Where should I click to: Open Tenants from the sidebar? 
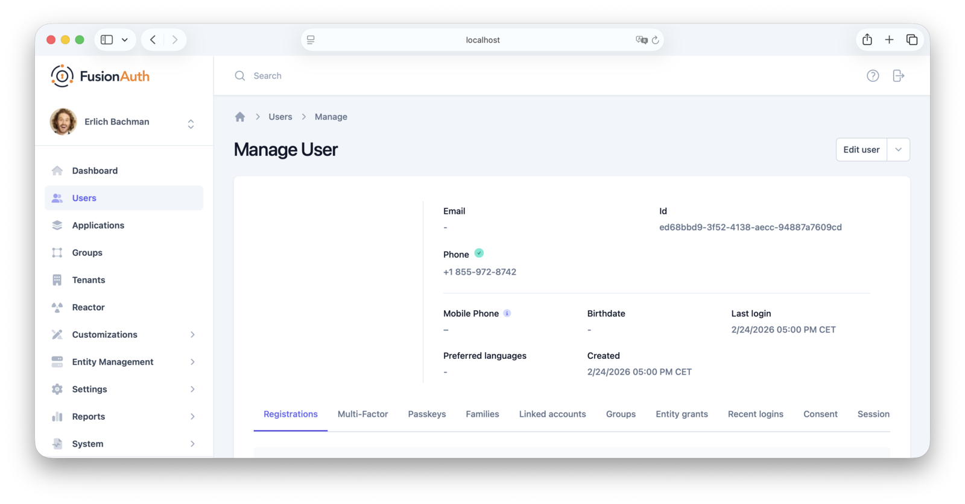124,280
